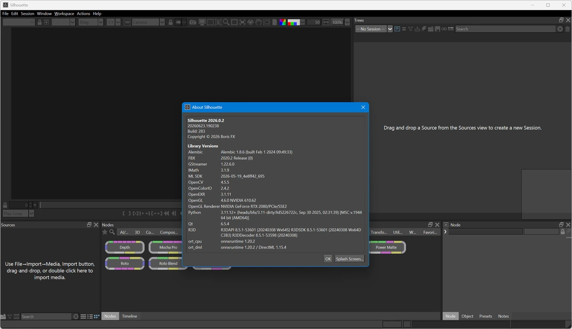Open the Camera dropdown in viewer toolbar
572x329 pixels.
point(162,22)
